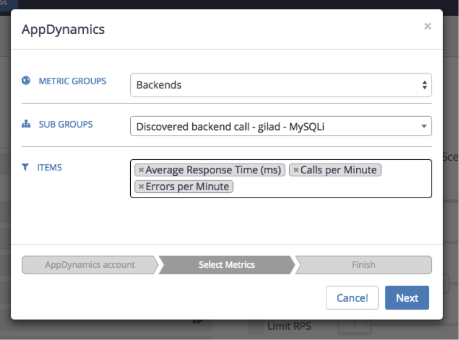Image resolution: width=459 pixels, height=340 pixels.
Task: Click the Average Response Time (ms) tag text
Action: pos(213,170)
